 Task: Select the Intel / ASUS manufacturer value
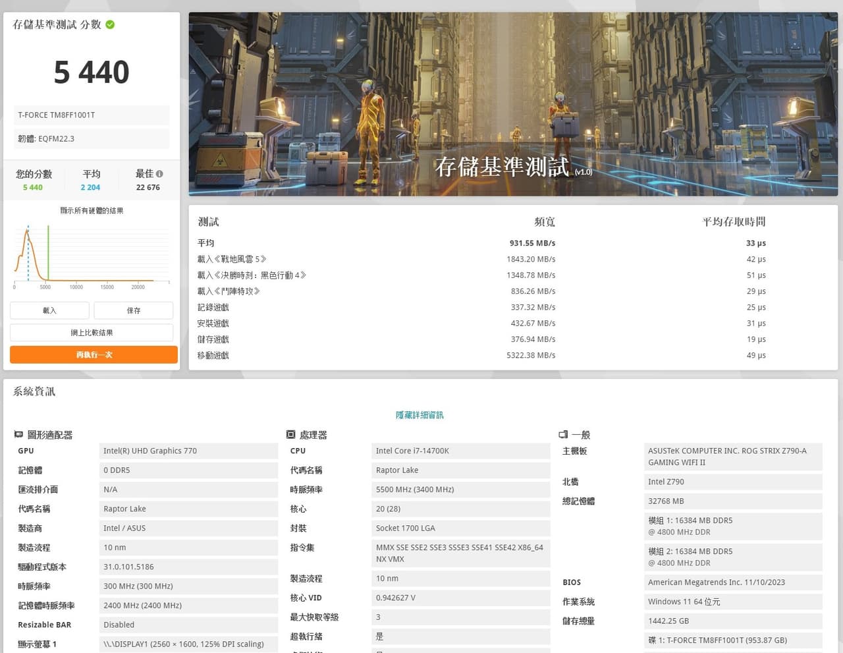[x=188, y=528]
